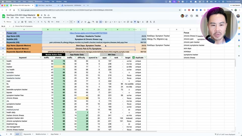
Task: Click the font size field
Action: coord(71,22)
